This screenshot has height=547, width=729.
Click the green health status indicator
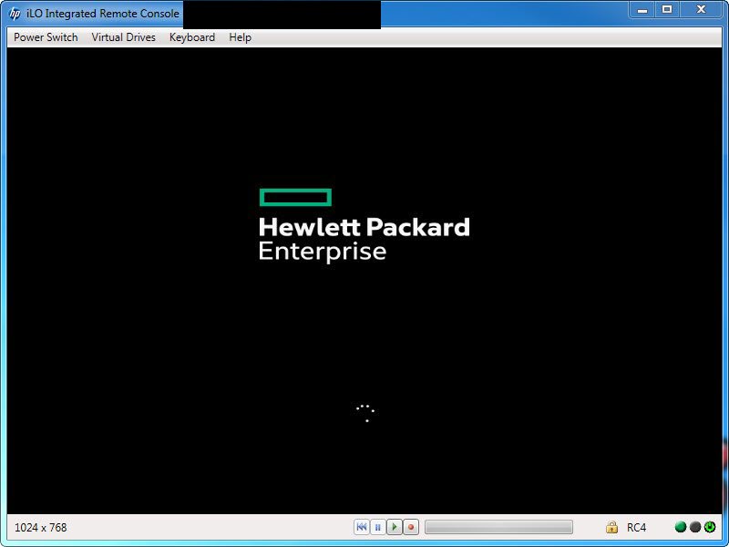point(681,527)
